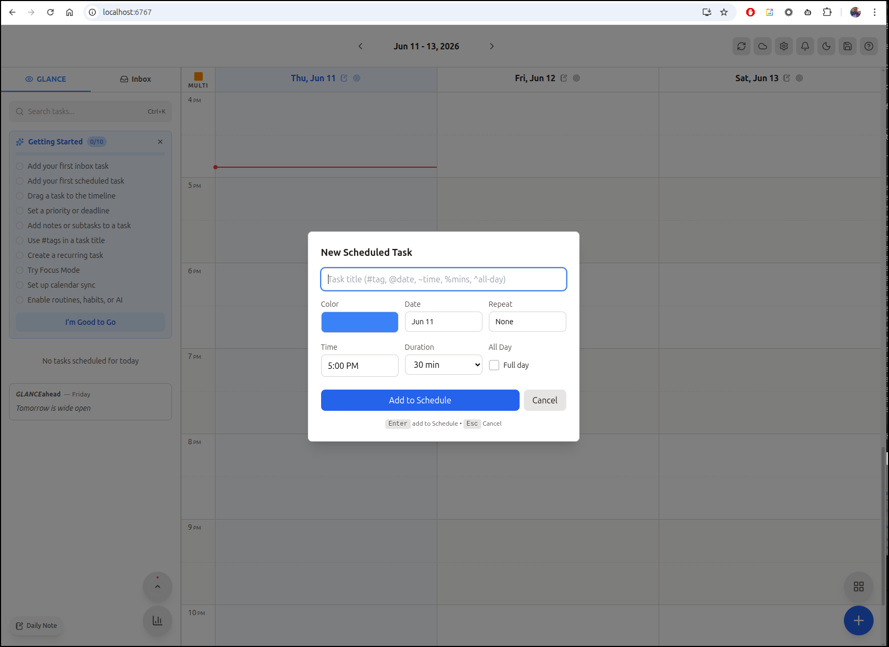Check 'Try Focus Mode' item
Viewport: 889px width, 647px height.
tap(20, 270)
